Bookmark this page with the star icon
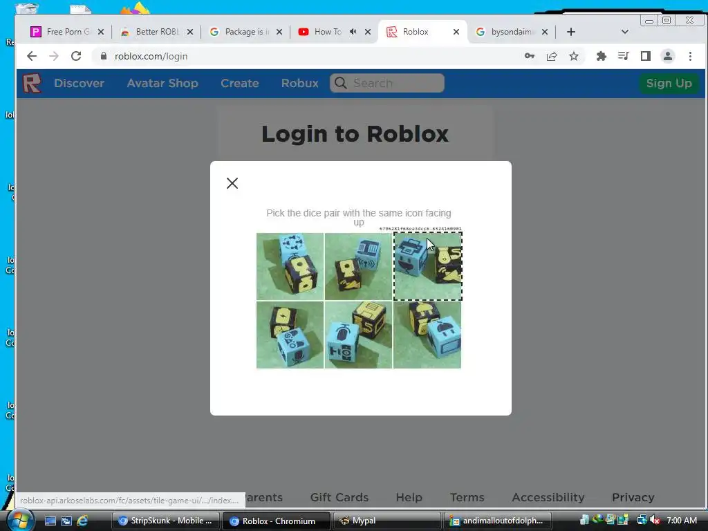The image size is (708, 531). (x=573, y=56)
